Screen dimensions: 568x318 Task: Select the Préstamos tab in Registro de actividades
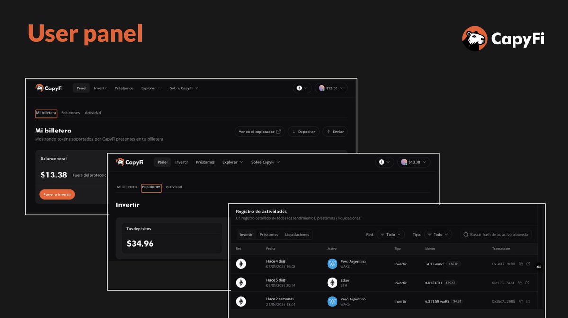269,235
